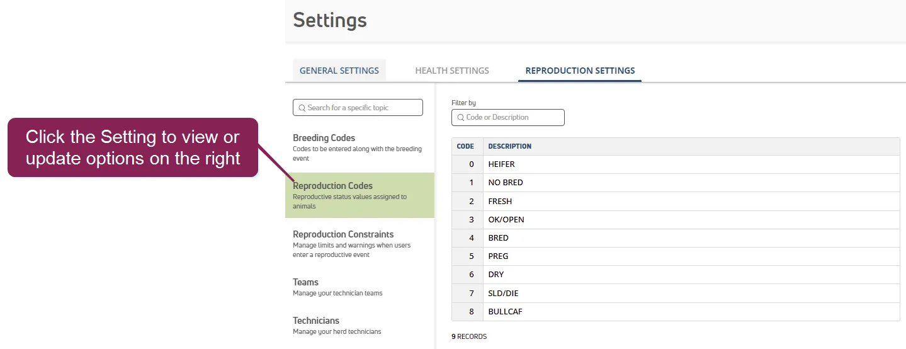Select the Reproduction Codes setting
Image resolution: width=906 pixels, height=349 pixels.
click(360, 195)
